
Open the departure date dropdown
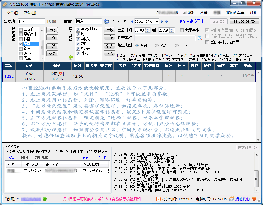tap(157, 21)
